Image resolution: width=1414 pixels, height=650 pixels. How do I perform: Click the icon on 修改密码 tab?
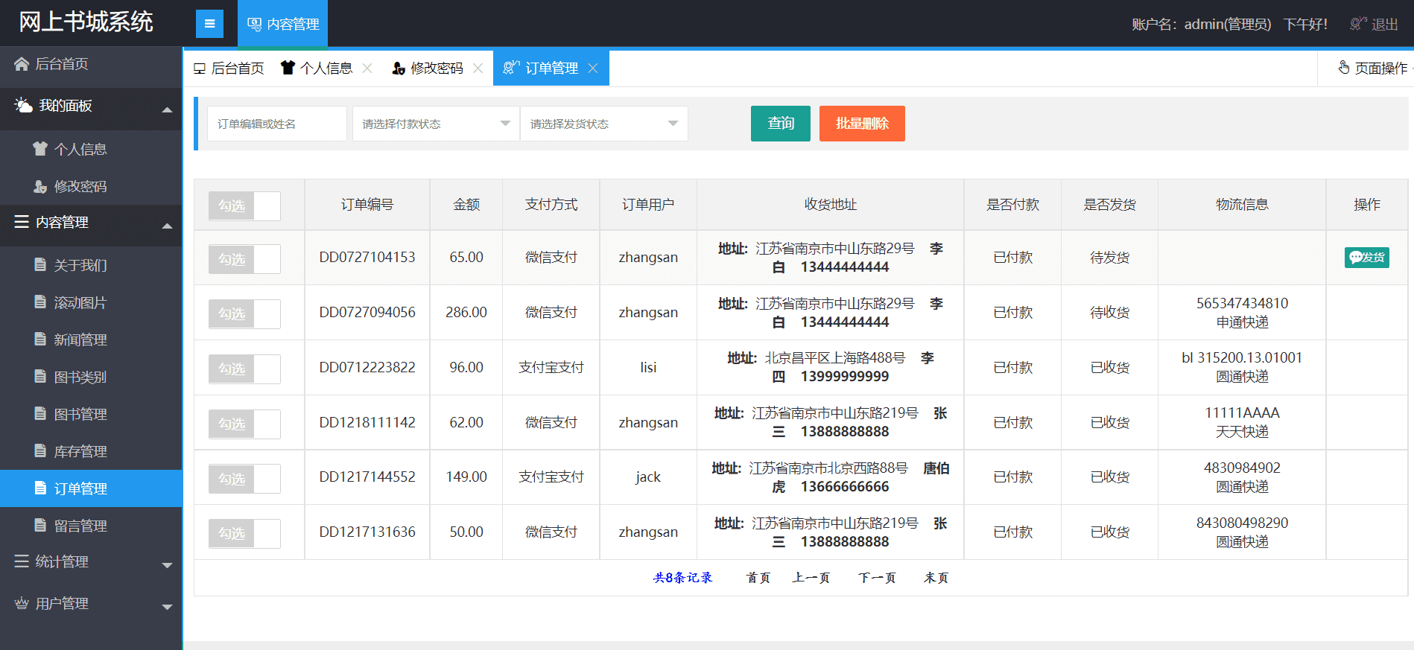399,68
